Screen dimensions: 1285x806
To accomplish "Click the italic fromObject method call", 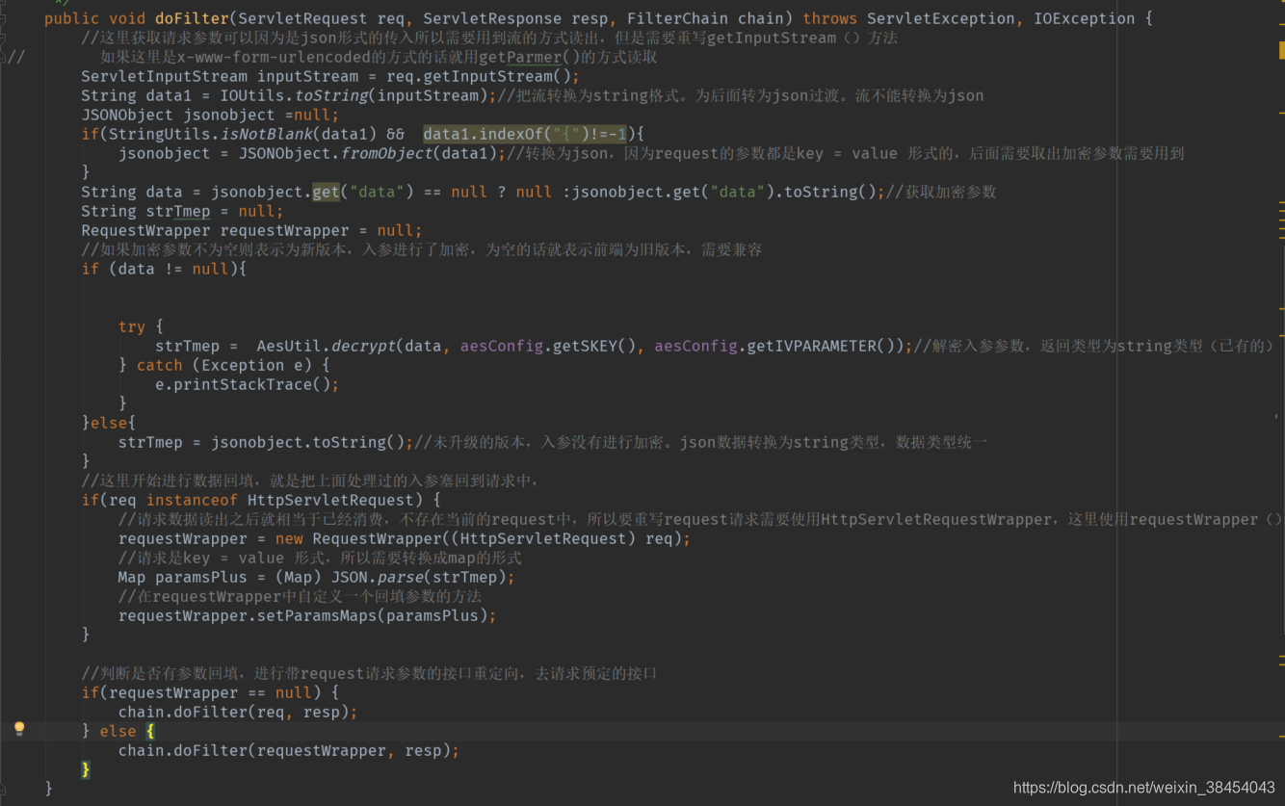I will tap(387, 153).
